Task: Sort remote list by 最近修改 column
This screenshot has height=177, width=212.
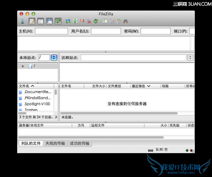Action: click(146, 86)
